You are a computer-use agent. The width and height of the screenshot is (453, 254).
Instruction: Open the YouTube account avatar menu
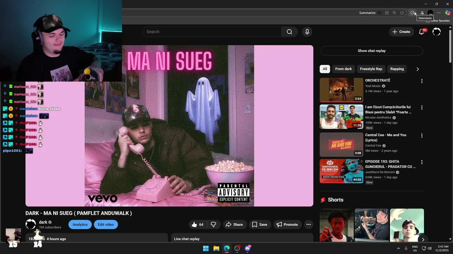(x=437, y=32)
